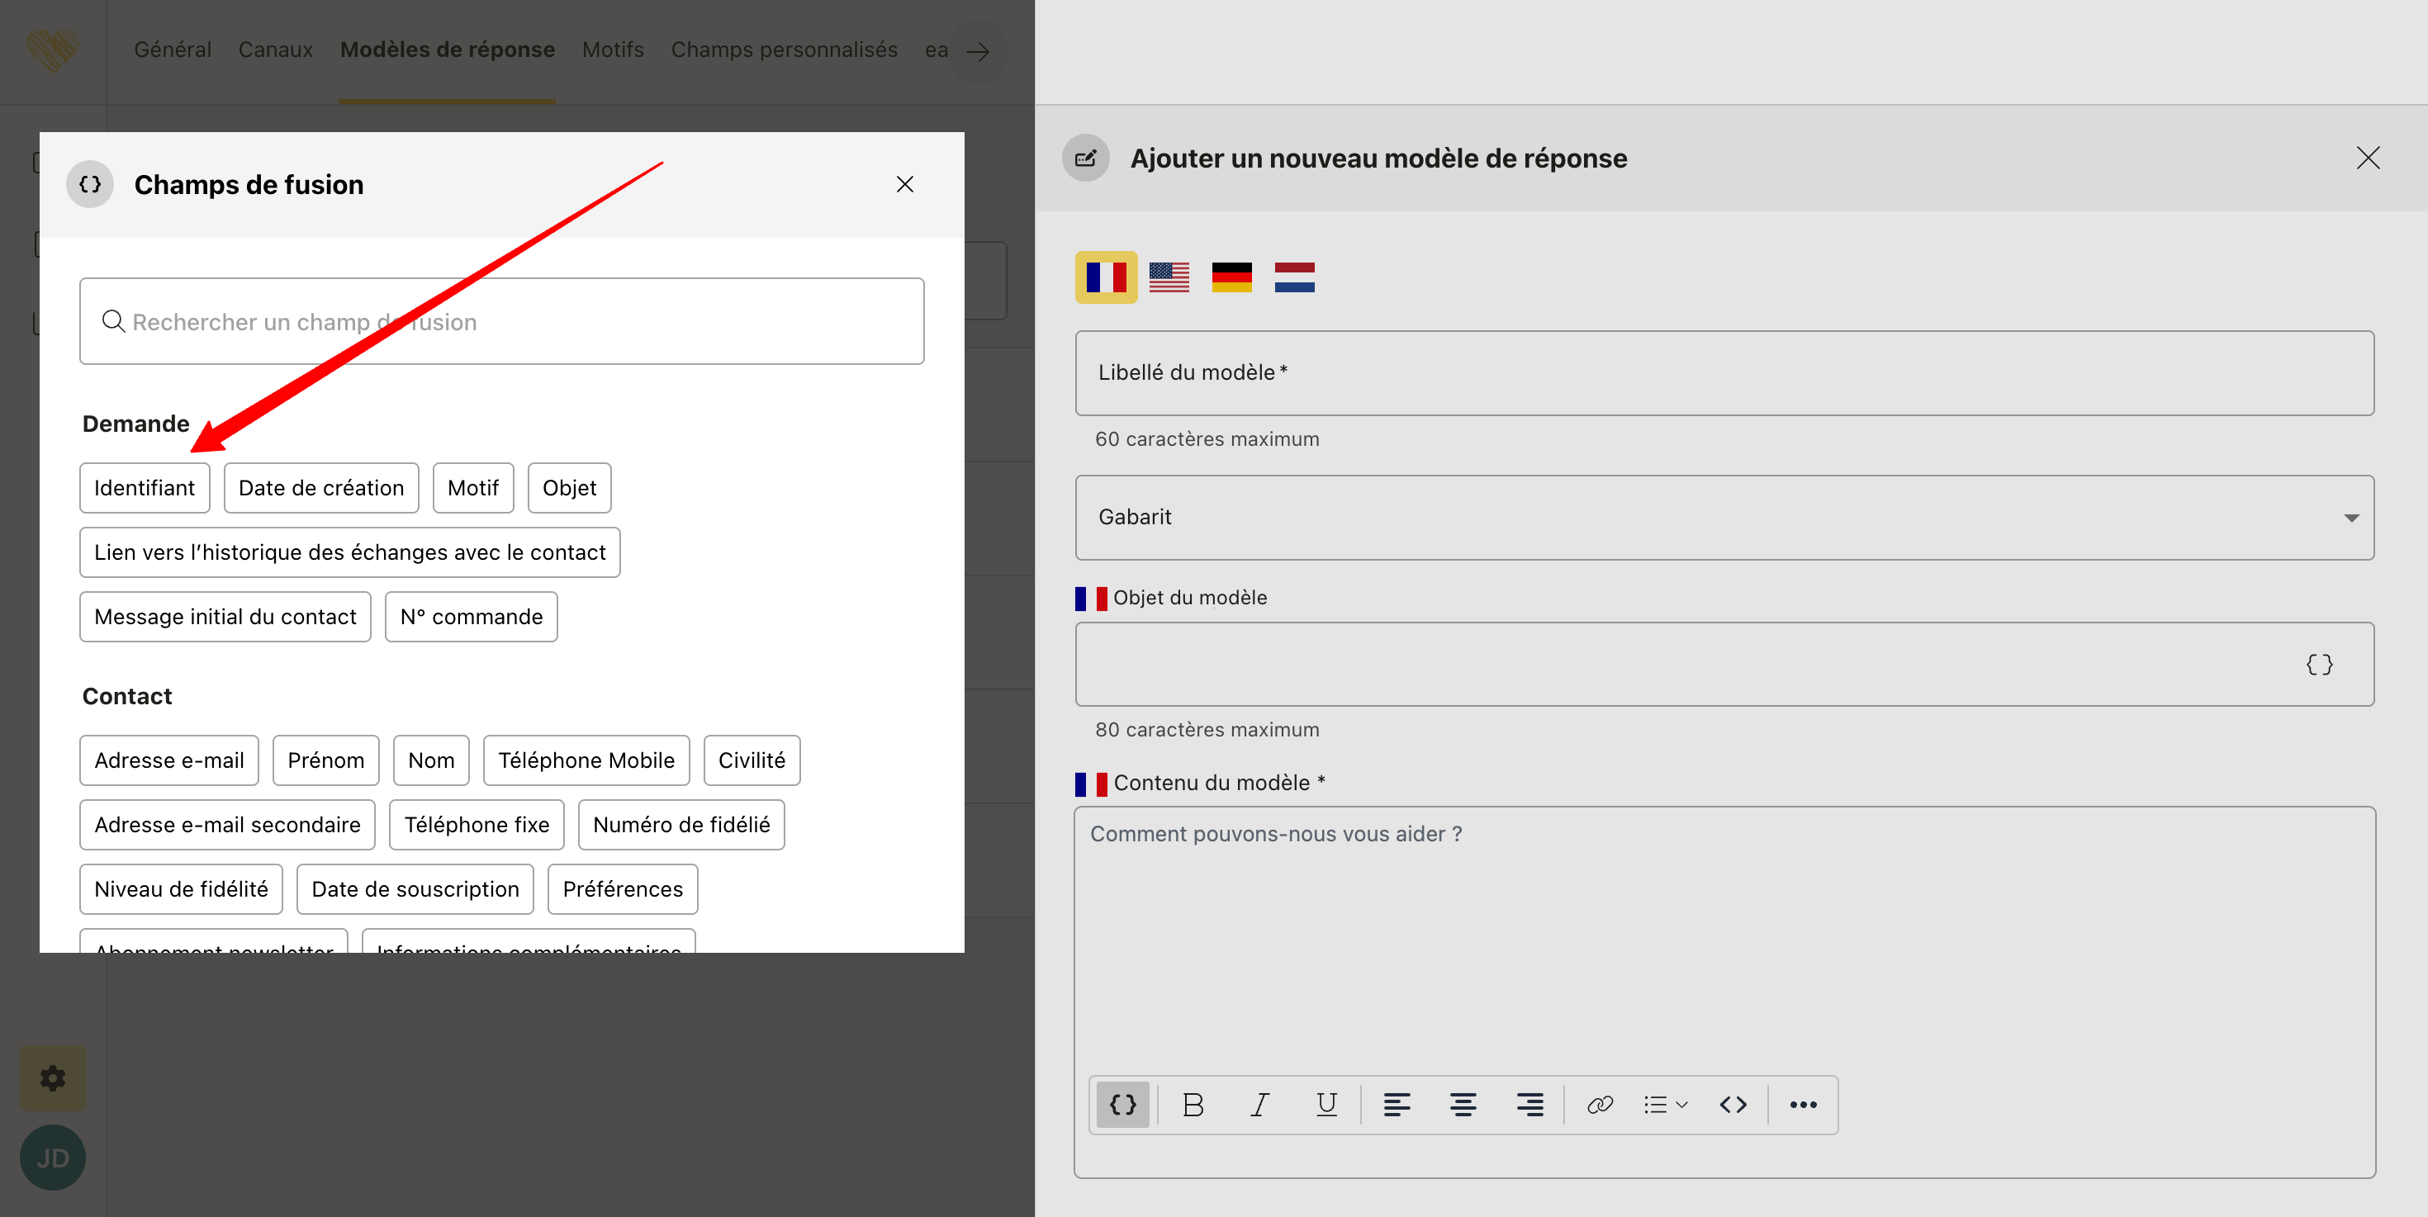Screen dimensions: 2428x1217
Task: Open the Canaux tab
Action: [x=275, y=50]
